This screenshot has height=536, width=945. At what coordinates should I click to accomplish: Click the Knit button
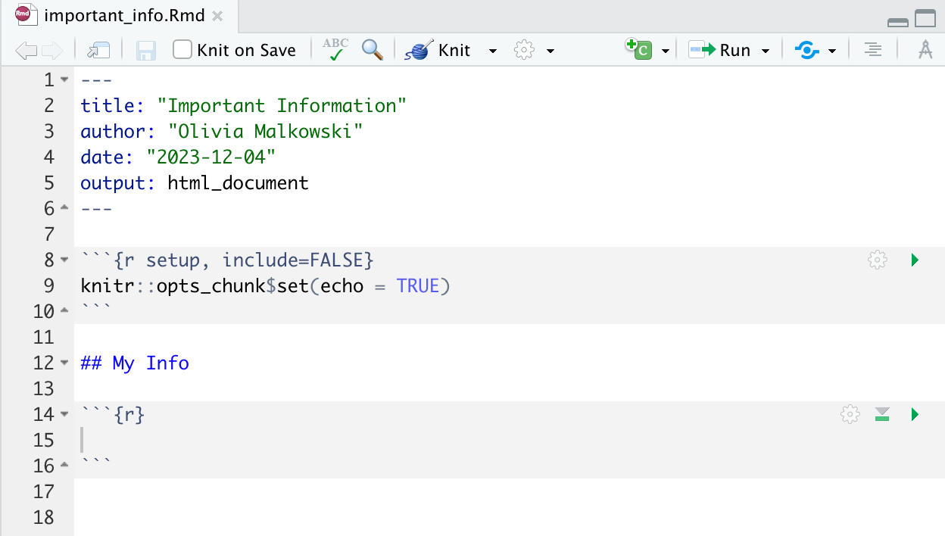point(438,51)
